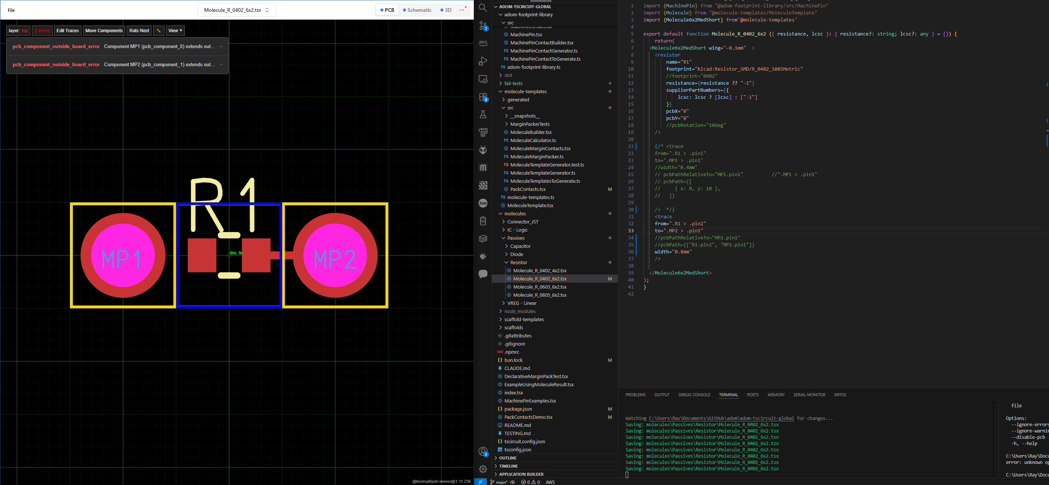Image resolution: width=1049 pixels, height=485 pixels.
Task: Click the Edit Traces button
Action: point(67,30)
